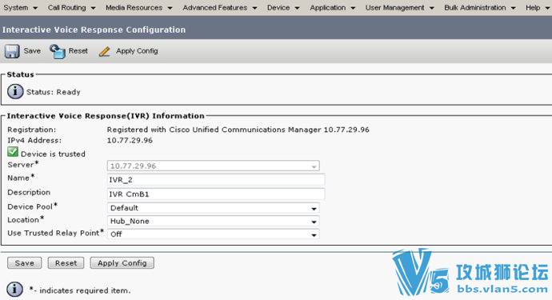Open the Device menu
The image size is (552, 300).
(283, 7)
